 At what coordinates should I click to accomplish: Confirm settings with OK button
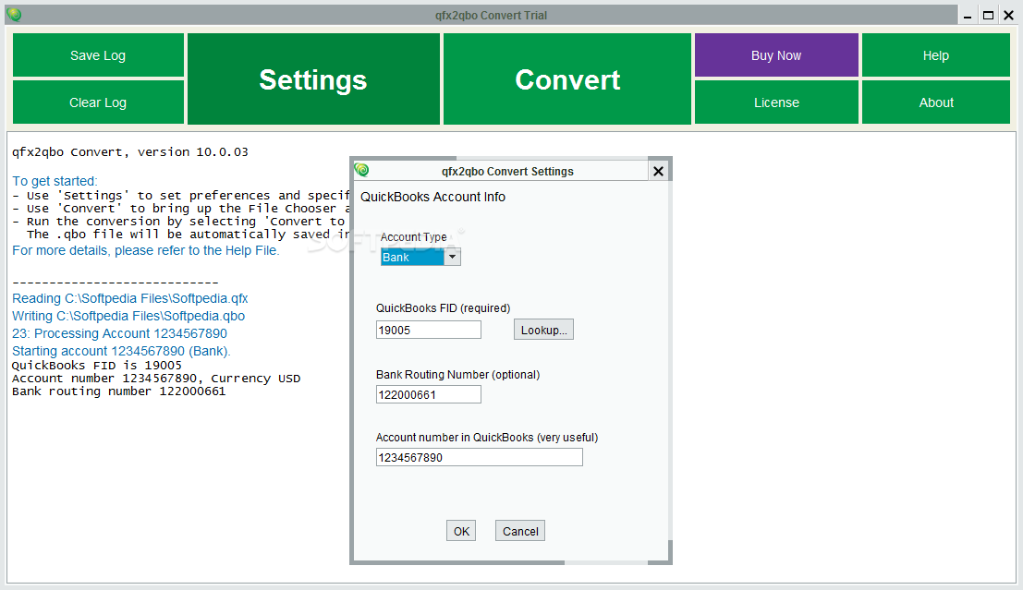461,531
